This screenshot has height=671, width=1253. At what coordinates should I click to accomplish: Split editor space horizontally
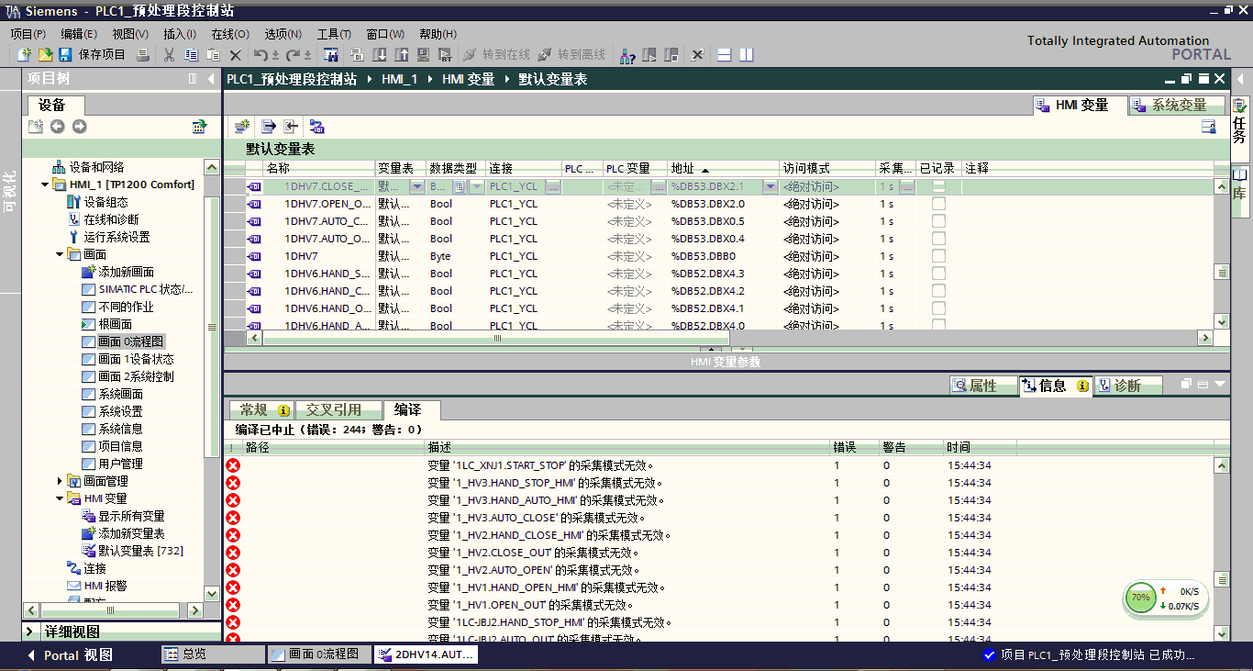725,55
